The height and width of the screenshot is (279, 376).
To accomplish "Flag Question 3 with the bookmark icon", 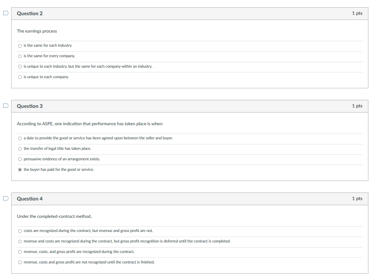I will [6, 106].
